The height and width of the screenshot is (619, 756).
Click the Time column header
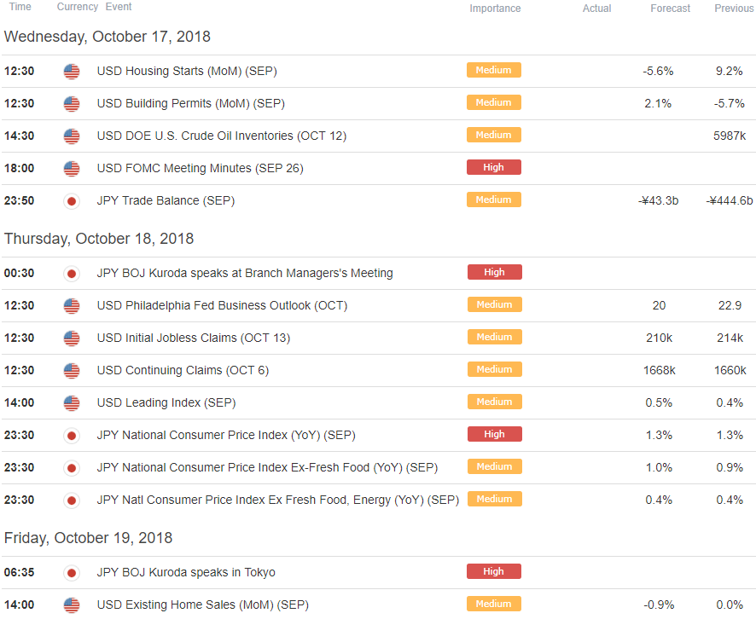20,7
